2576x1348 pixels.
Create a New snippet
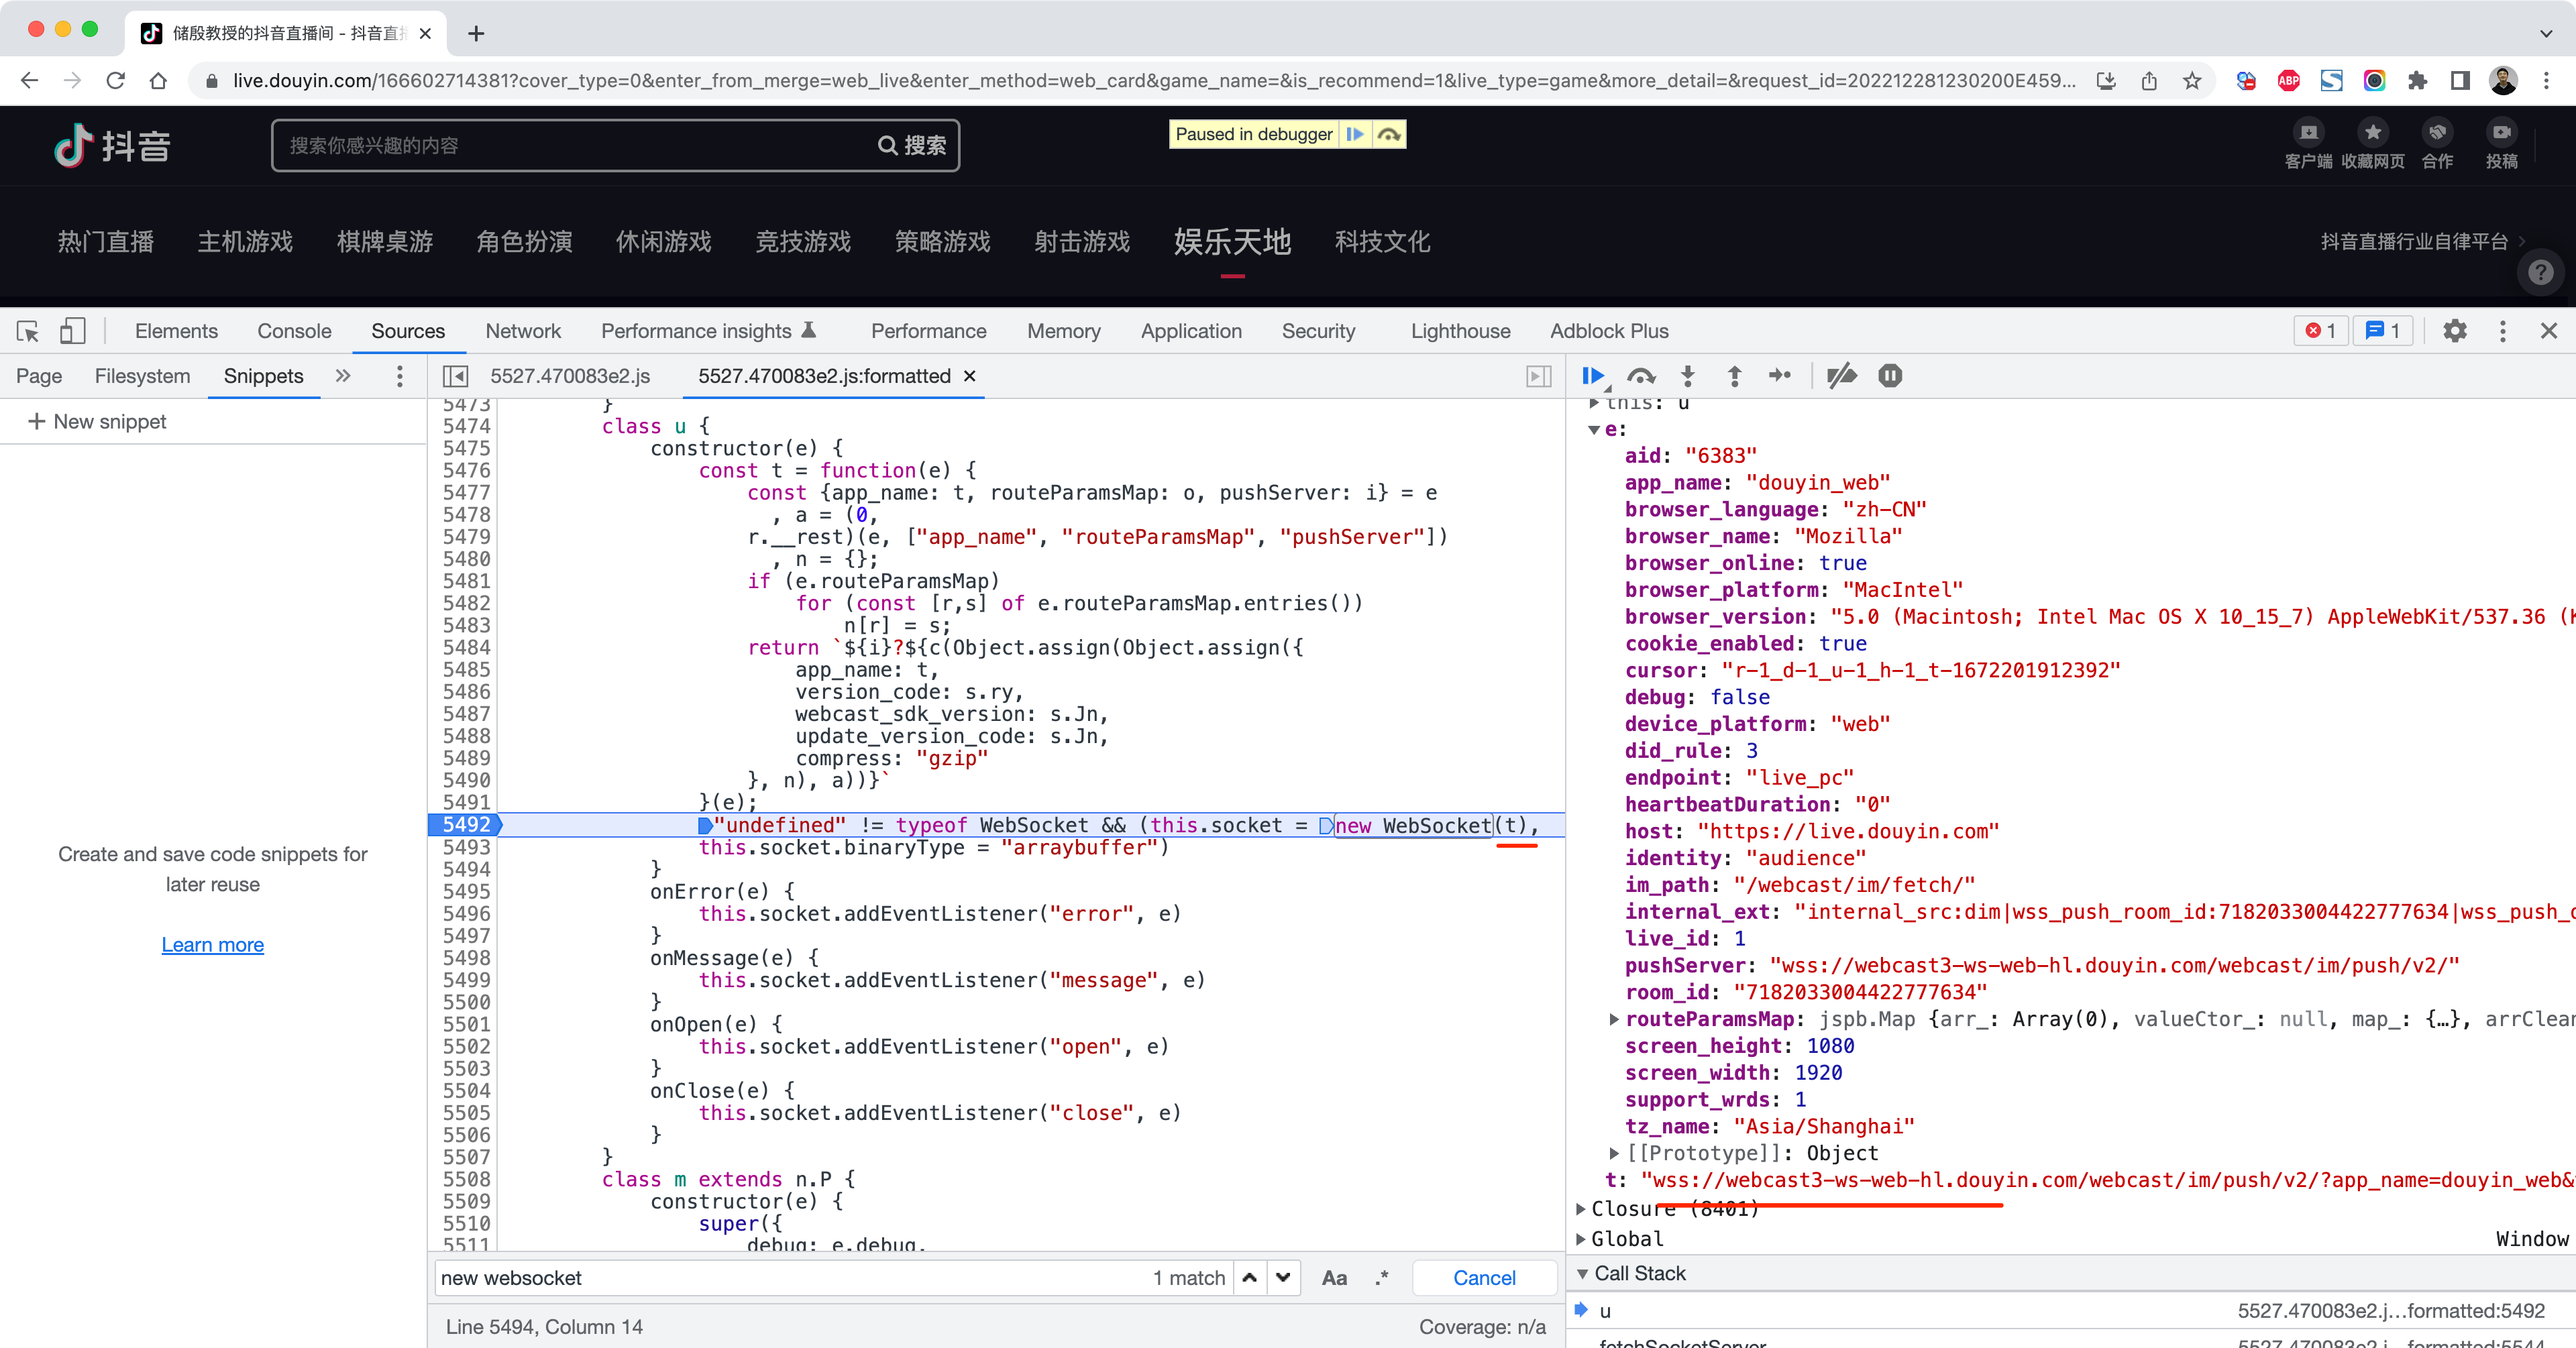(97, 422)
